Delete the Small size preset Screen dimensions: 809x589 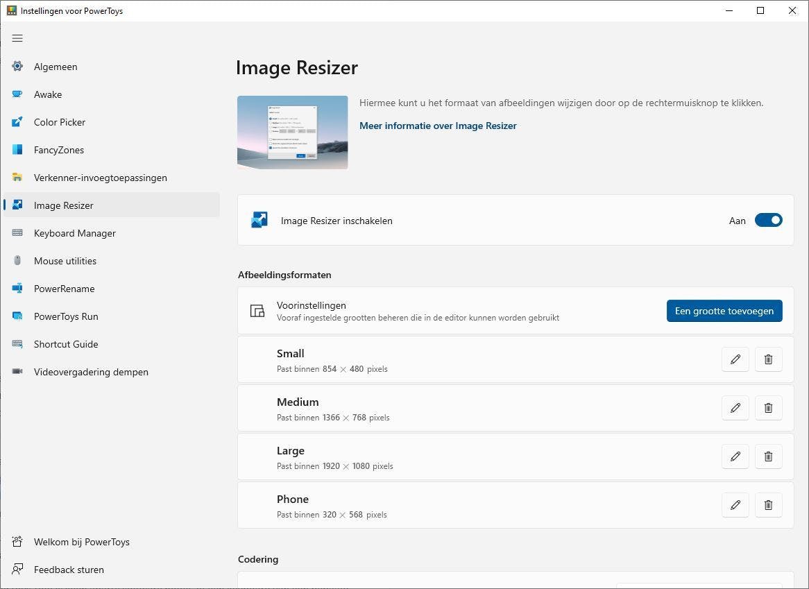pyautogui.click(x=768, y=359)
